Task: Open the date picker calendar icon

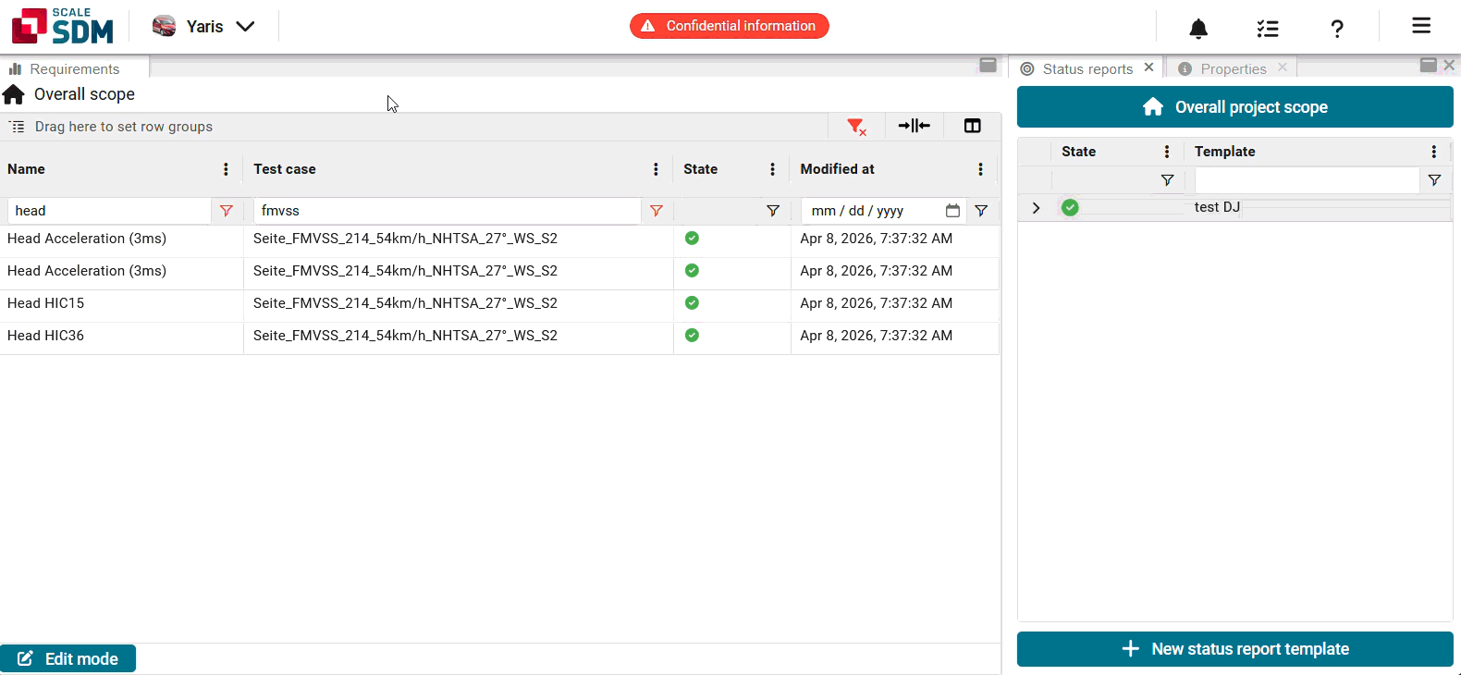Action: pos(952,211)
